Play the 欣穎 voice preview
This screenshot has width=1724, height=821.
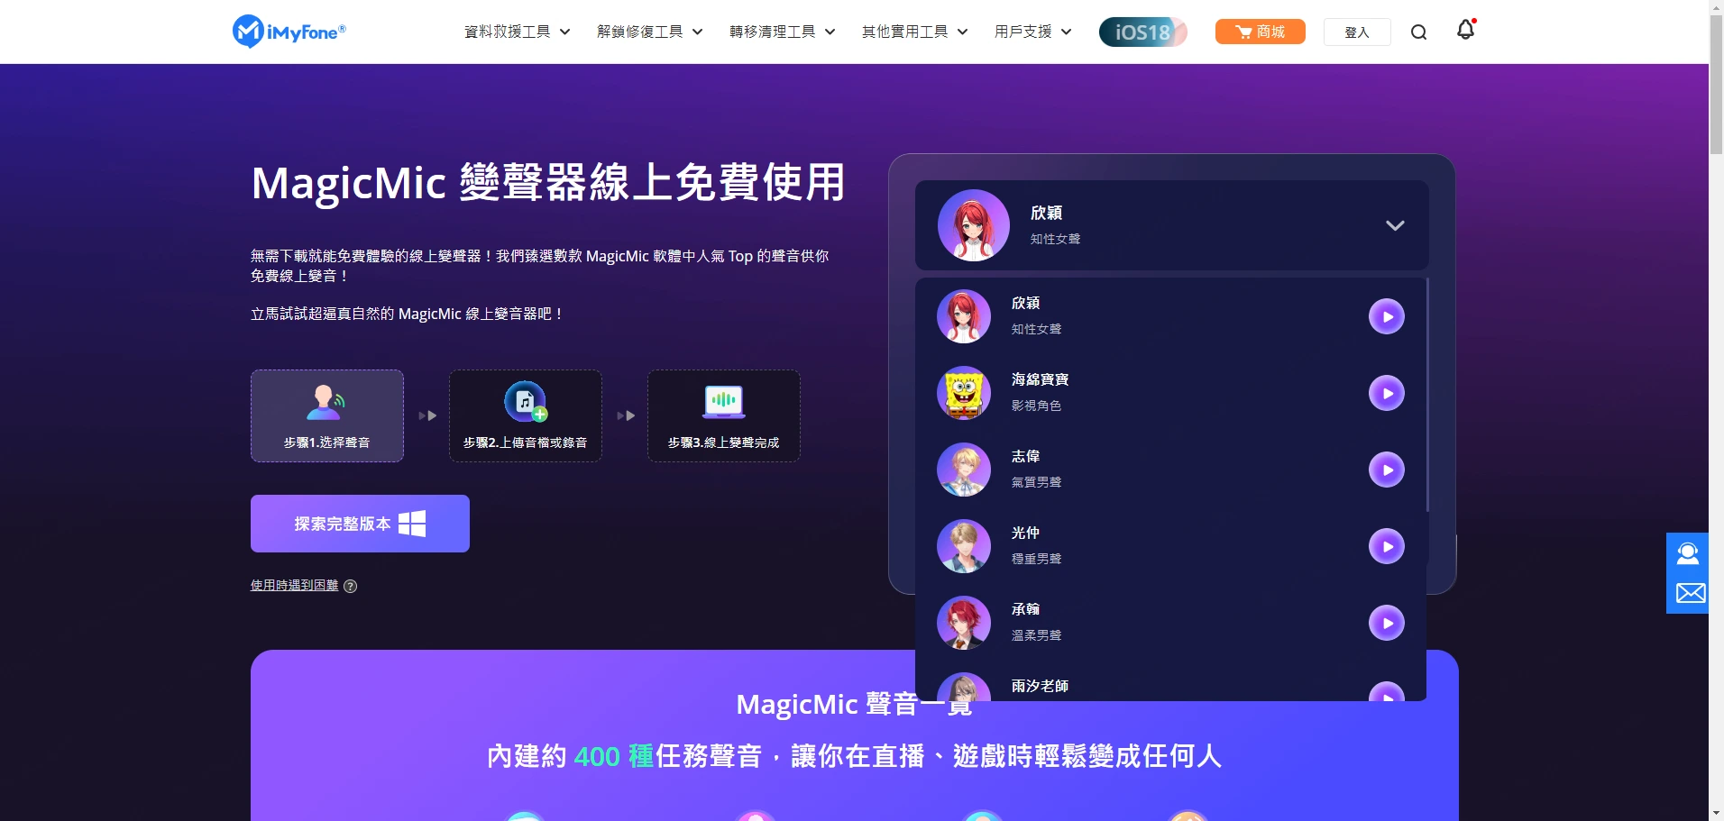(x=1387, y=316)
